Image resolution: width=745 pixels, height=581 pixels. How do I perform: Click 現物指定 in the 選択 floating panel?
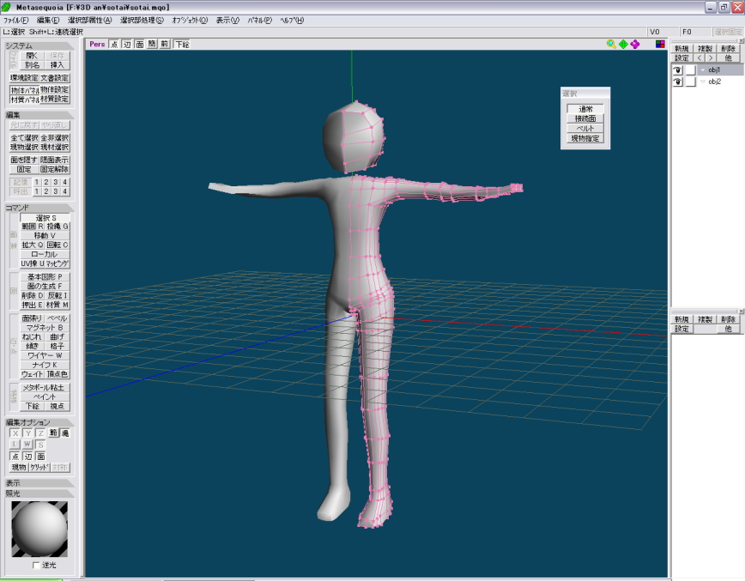[x=585, y=139]
